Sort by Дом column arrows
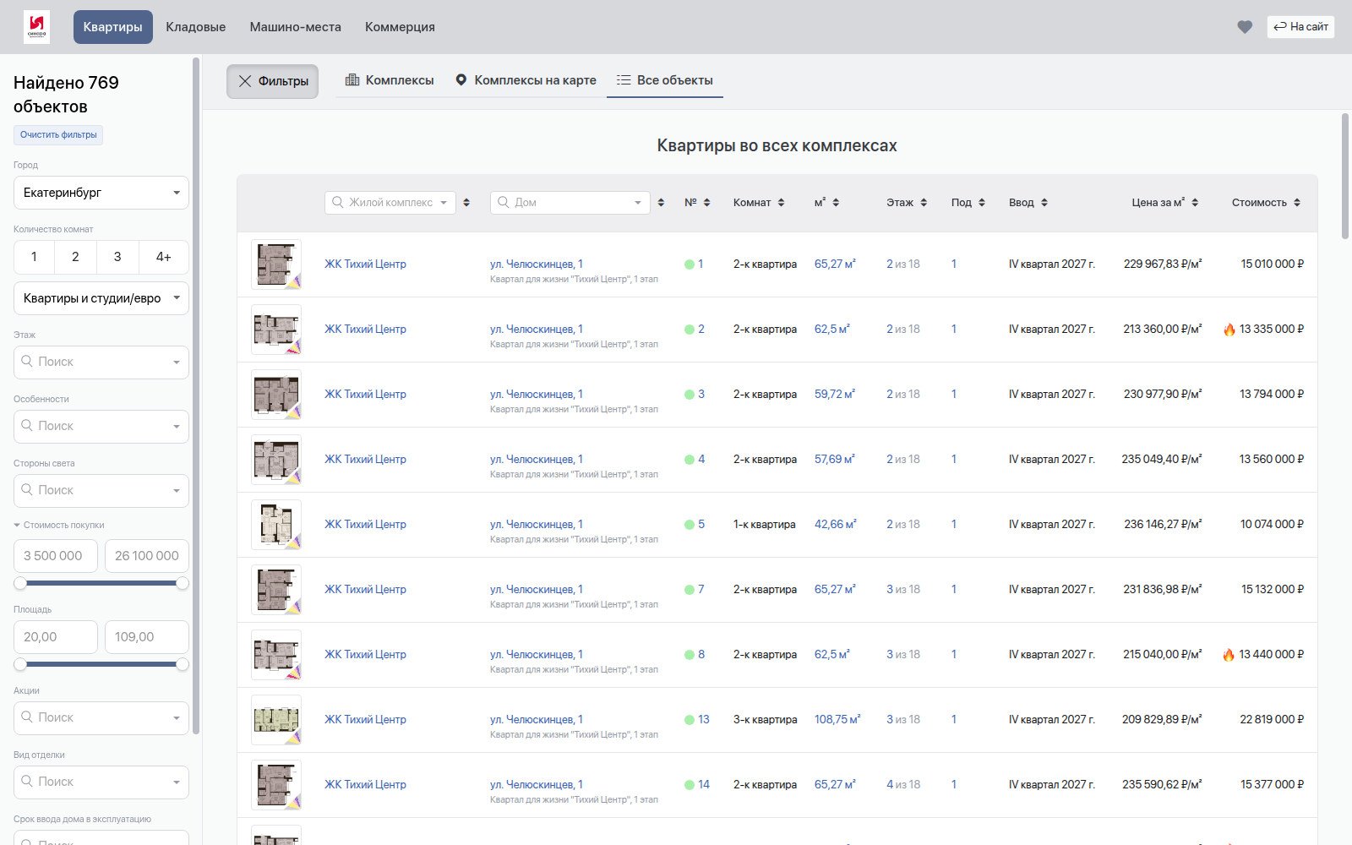Image resolution: width=1352 pixels, height=845 pixels. [661, 203]
